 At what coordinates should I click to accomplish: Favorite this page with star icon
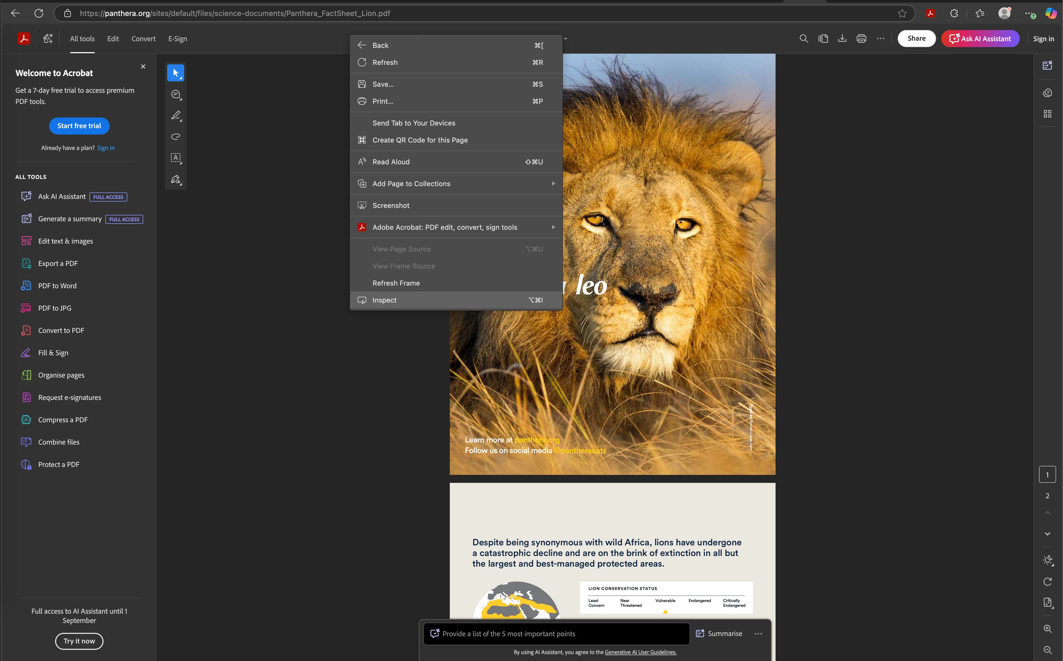pos(902,13)
